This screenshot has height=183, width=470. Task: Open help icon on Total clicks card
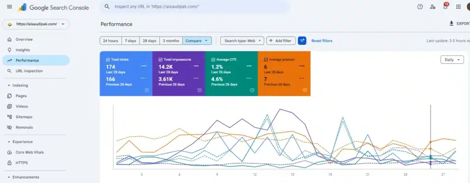(x=146, y=90)
